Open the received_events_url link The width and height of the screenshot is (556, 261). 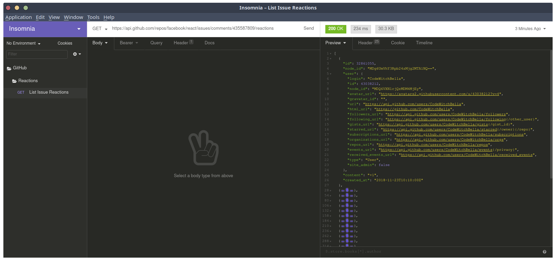(x=467, y=155)
